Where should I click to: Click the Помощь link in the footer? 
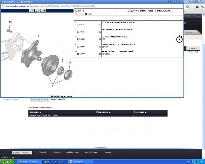point(42,153)
